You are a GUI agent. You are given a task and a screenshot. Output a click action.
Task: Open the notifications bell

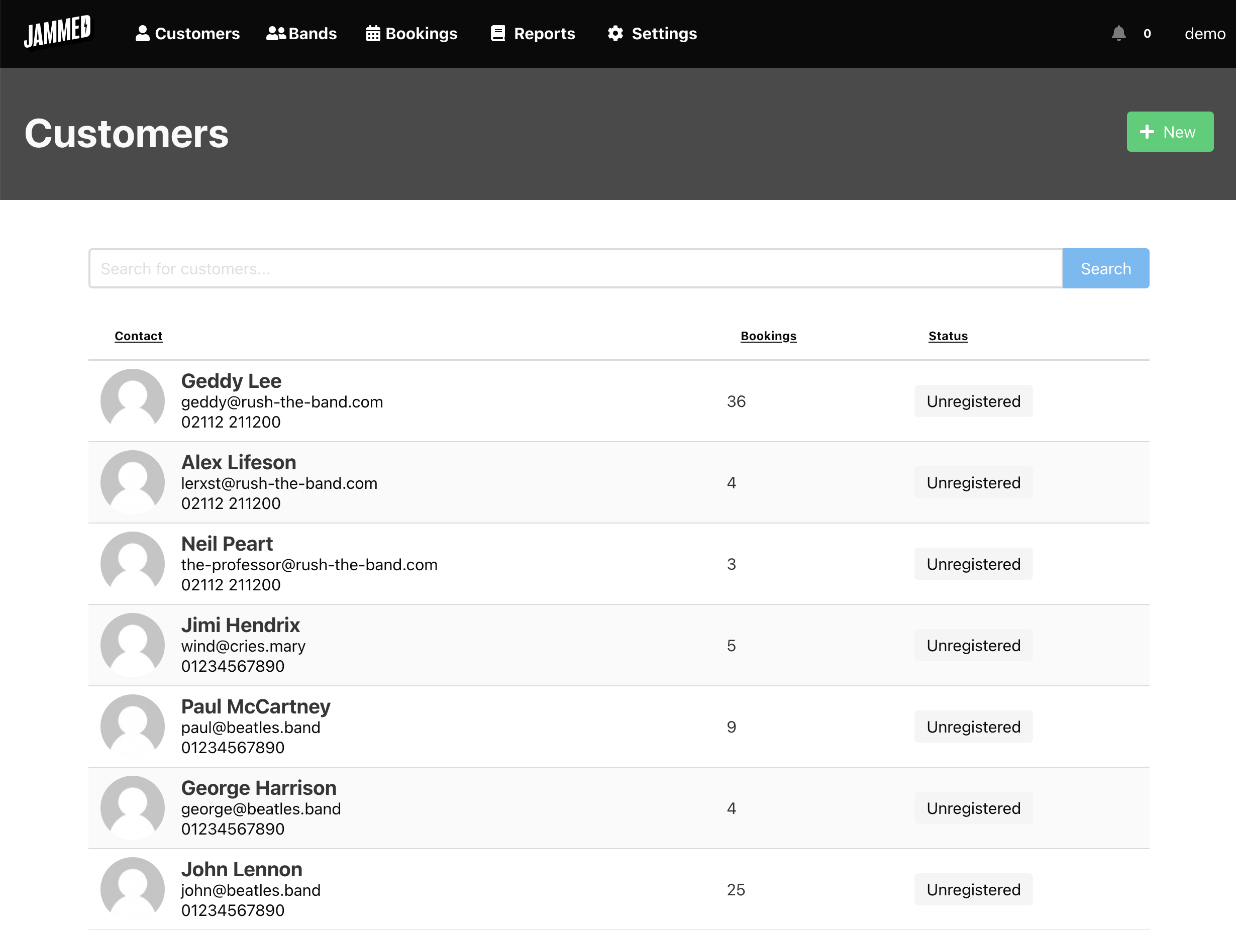(1118, 34)
